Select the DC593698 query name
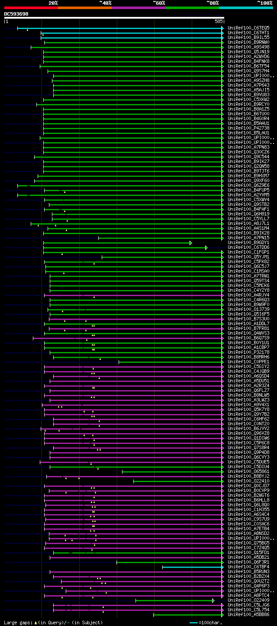Viewport: 277px width, 626px height. click(16, 14)
